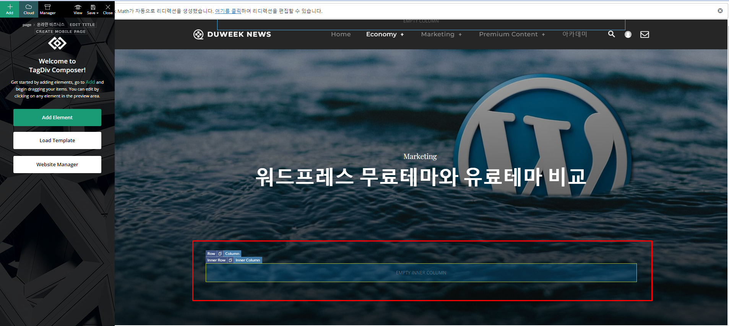The width and height of the screenshot is (729, 326).
Task: Follow the '여기를 클릭' redirection link
Action: (228, 11)
